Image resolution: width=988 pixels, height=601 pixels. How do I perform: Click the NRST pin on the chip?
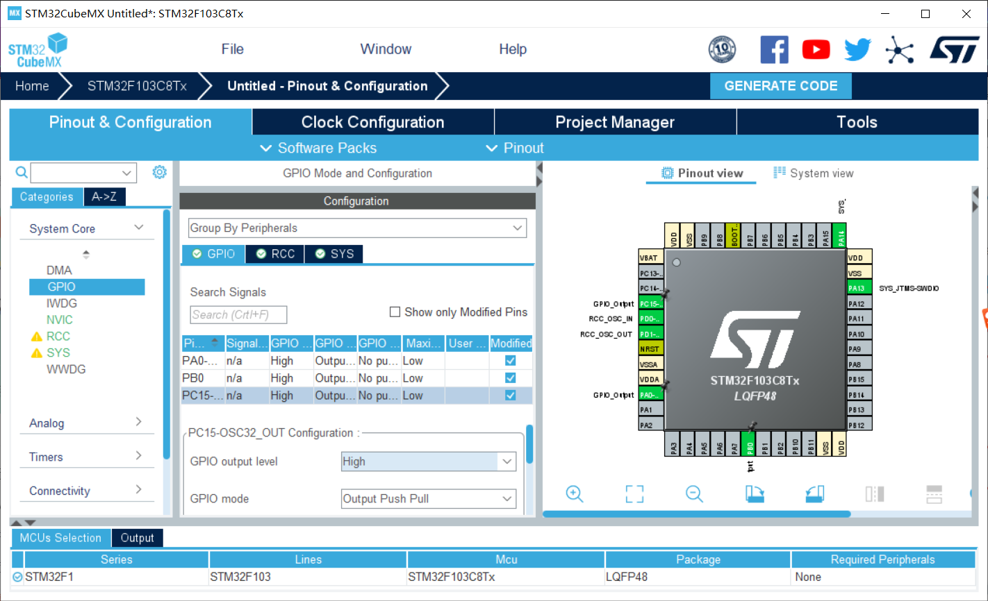pyautogui.click(x=651, y=349)
